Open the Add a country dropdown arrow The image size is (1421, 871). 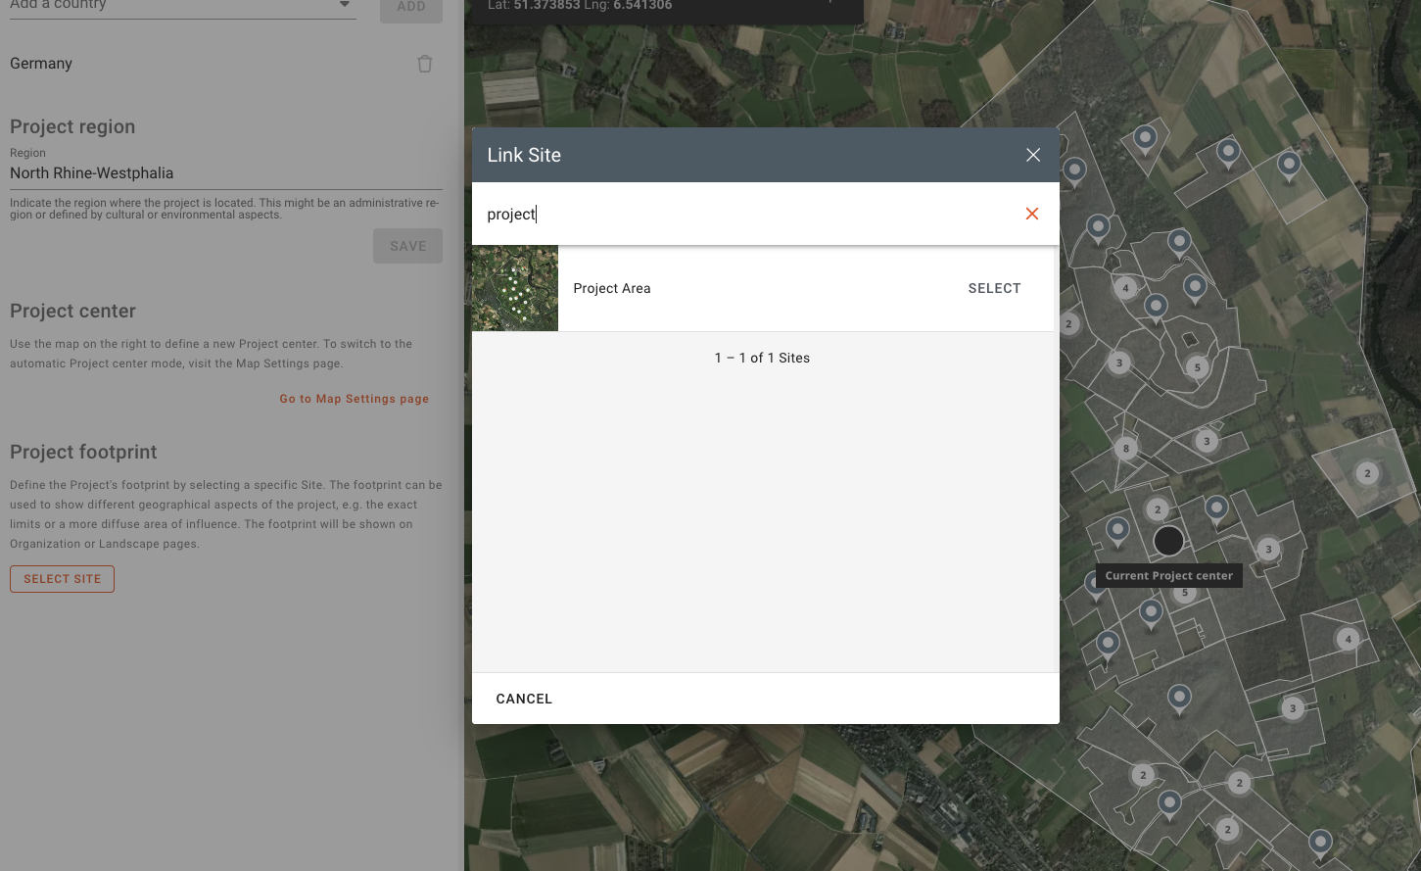click(344, 6)
